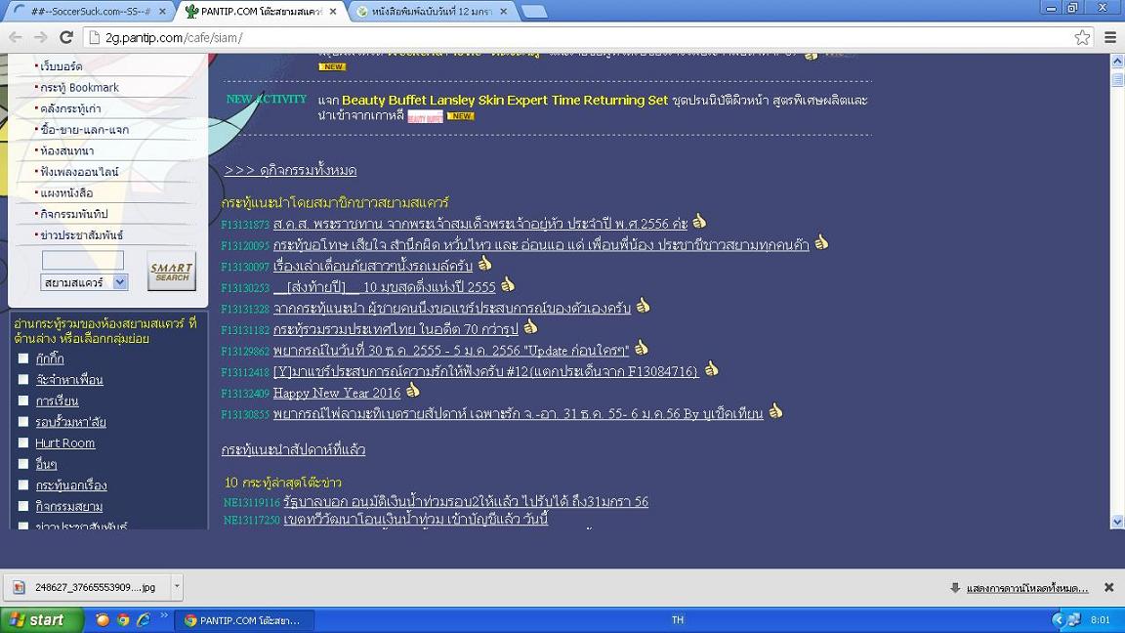Open ซื้อ-ขาย-แลก-แจก sidebar item
The width and height of the screenshot is (1125, 633).
click(x=84, y=129)
